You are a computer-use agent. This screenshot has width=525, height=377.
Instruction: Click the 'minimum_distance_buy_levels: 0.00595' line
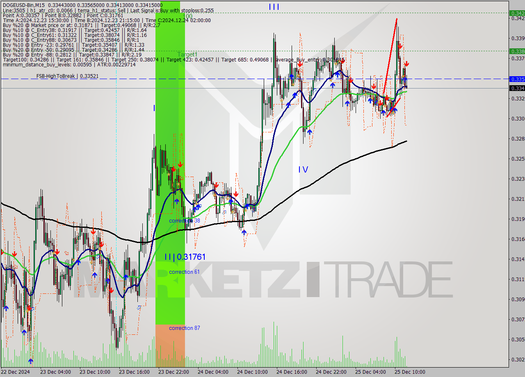coord(69,64)
